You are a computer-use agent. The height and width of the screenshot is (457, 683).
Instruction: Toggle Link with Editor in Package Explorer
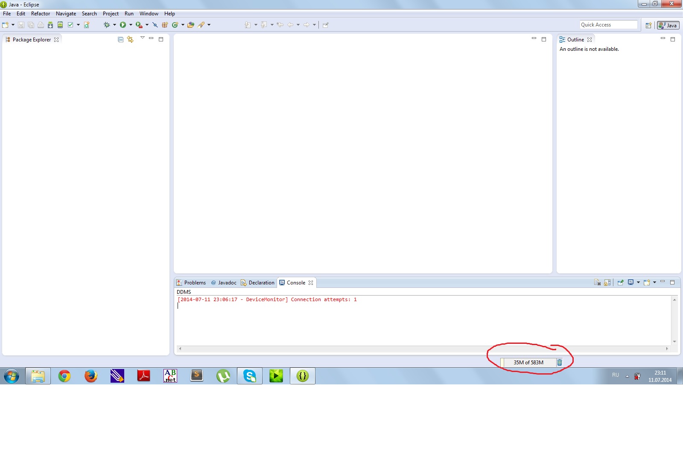(x=130, y=39)
